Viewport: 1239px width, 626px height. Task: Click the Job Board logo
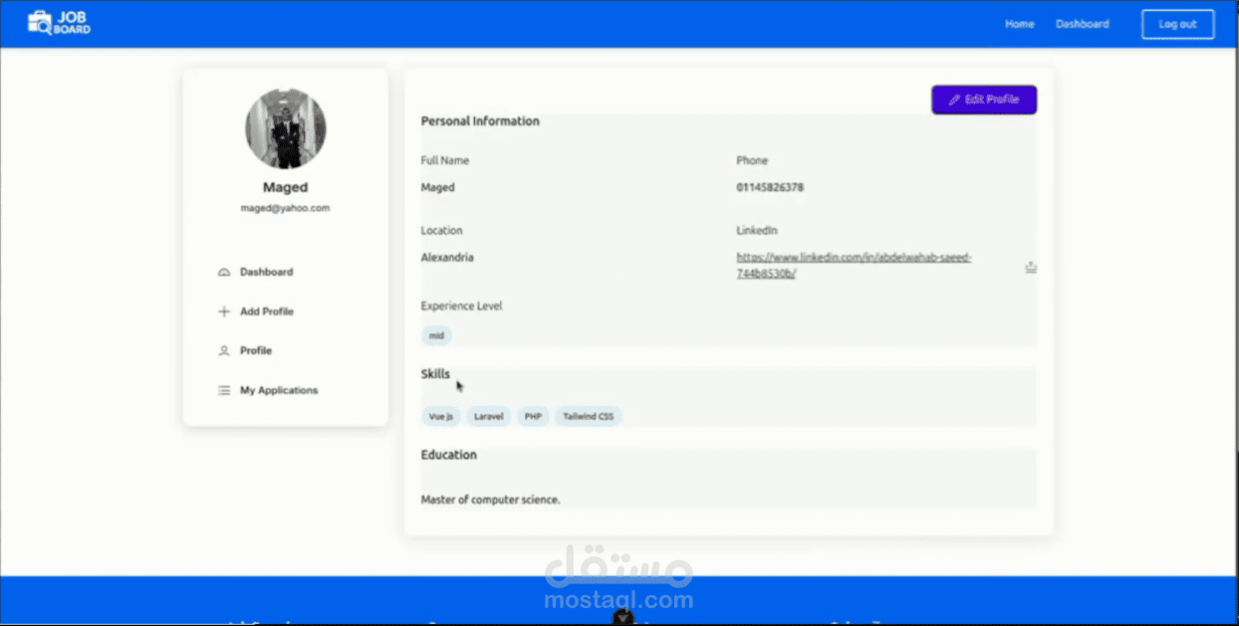[x=59, y=23]
